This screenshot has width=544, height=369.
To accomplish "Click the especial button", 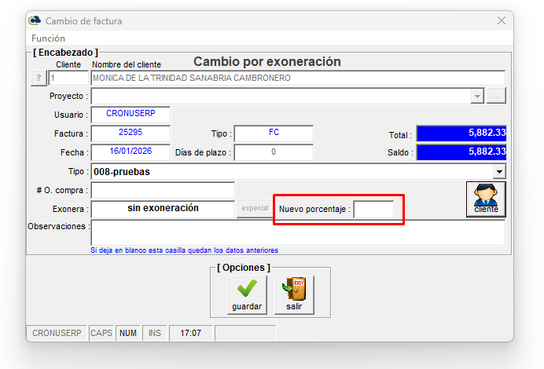I will (255, 209).
